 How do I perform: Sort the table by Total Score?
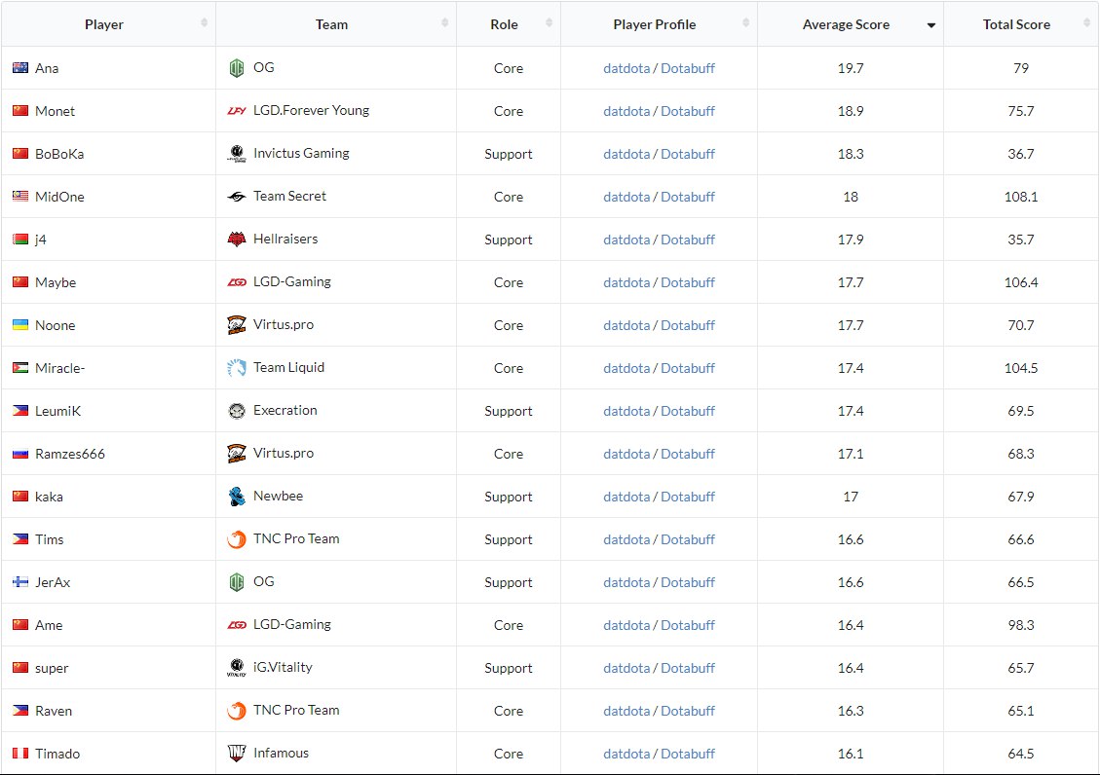pyautogui.click(x=1016, y=24)
